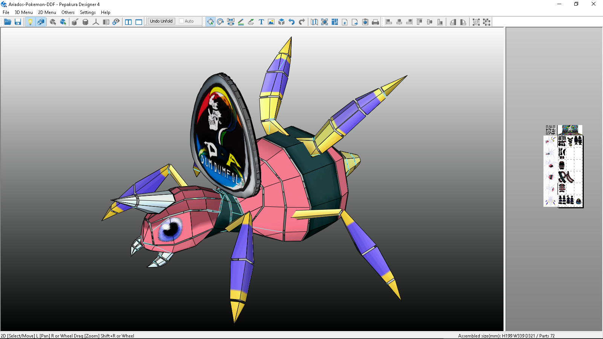Click the Undo arrow icon
This screenshot has width=603, height=339.
291,22
